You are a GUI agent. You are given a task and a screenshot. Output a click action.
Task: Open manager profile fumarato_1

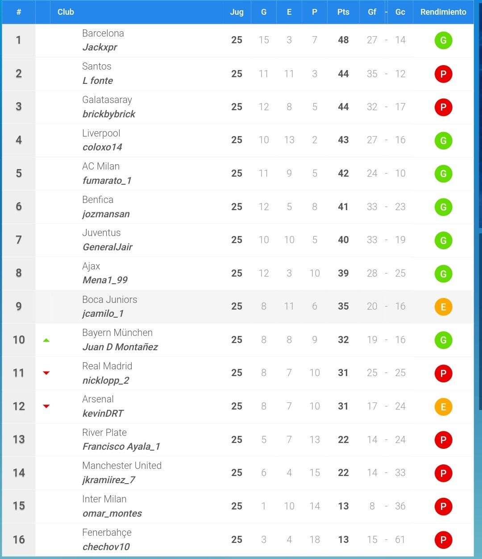[107, 180]
